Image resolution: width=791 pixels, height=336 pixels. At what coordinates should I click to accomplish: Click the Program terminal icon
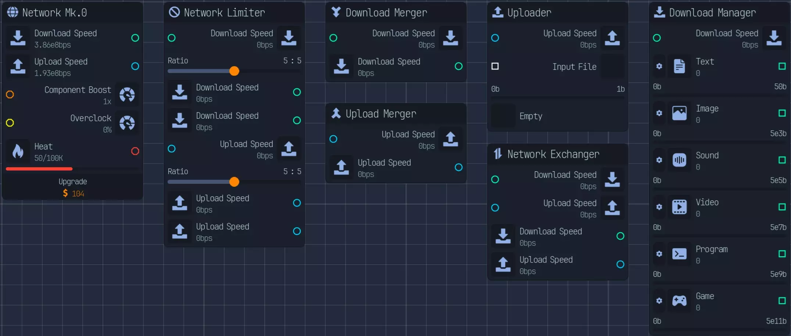pyautogui.click(x=679, y=254)
